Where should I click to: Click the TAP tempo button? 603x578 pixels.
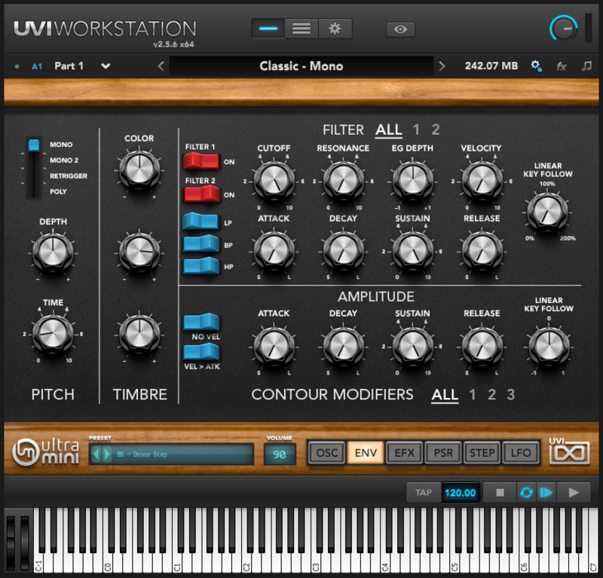tap(424, 493)
